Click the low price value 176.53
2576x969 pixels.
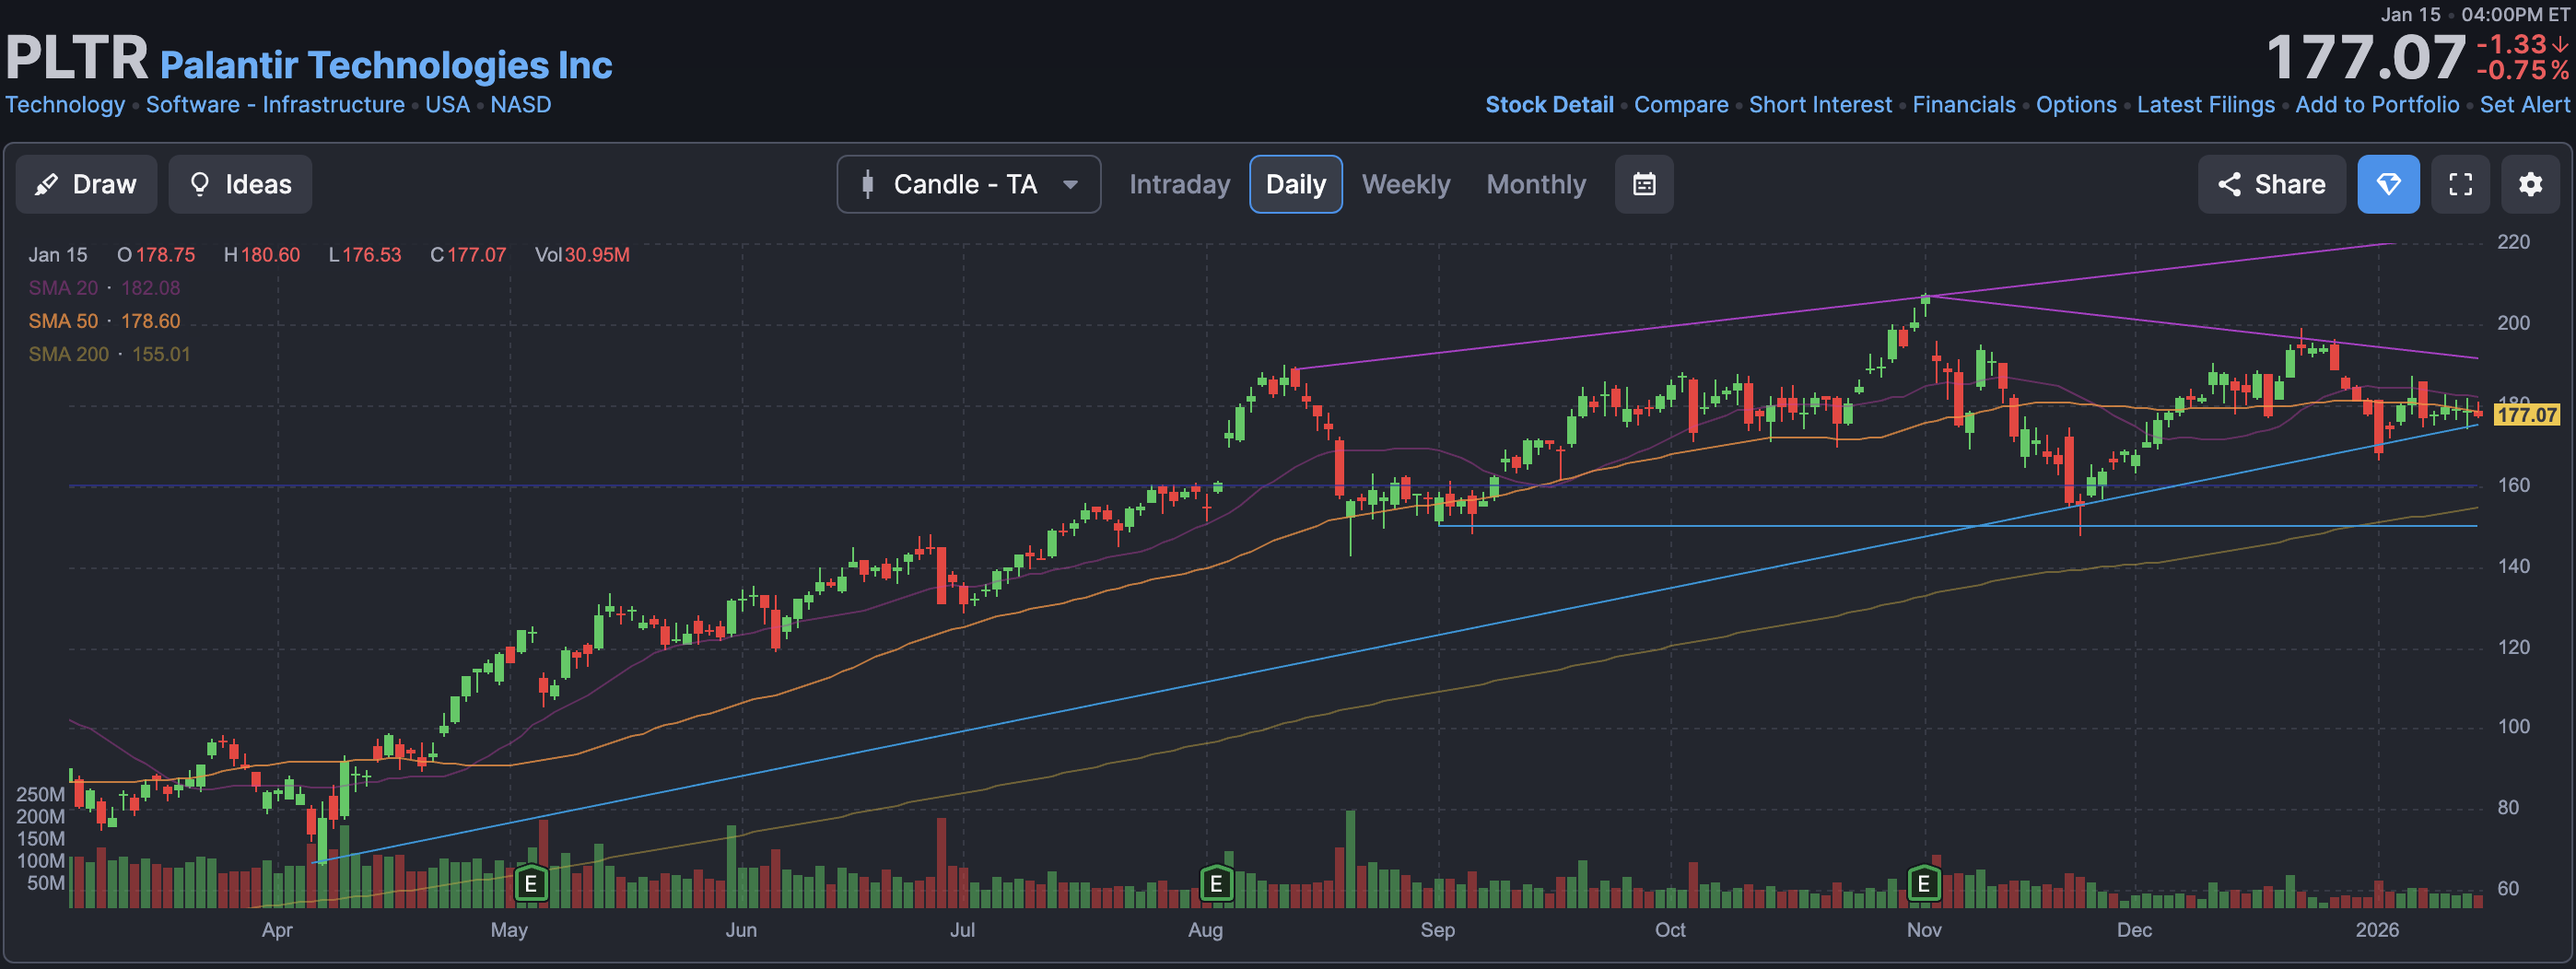pyautogui.click(x=371, y=255)
